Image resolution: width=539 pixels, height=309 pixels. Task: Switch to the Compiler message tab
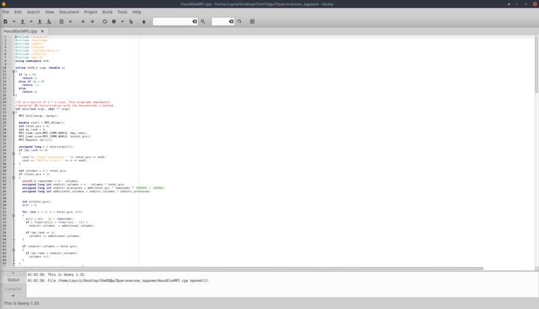coord(13,289)
